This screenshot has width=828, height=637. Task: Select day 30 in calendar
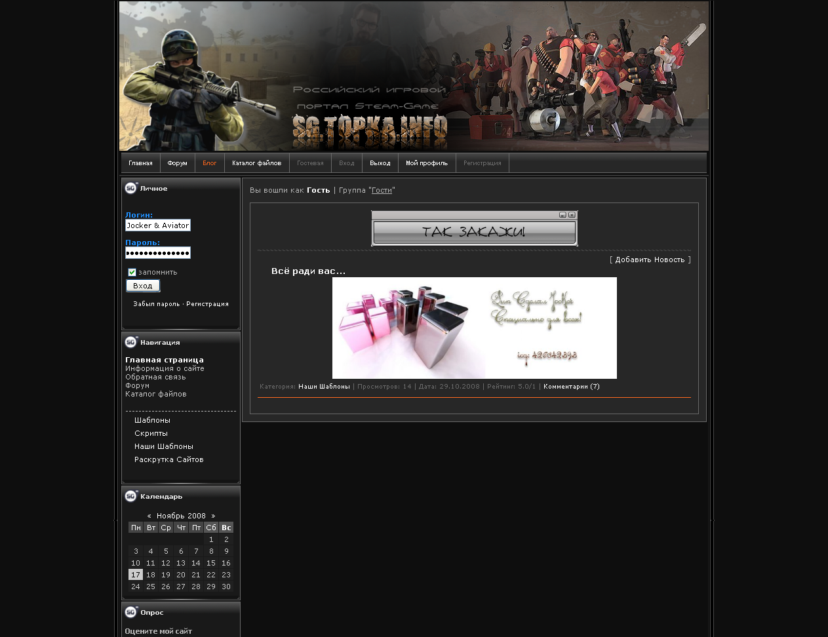tap(226, 587)
